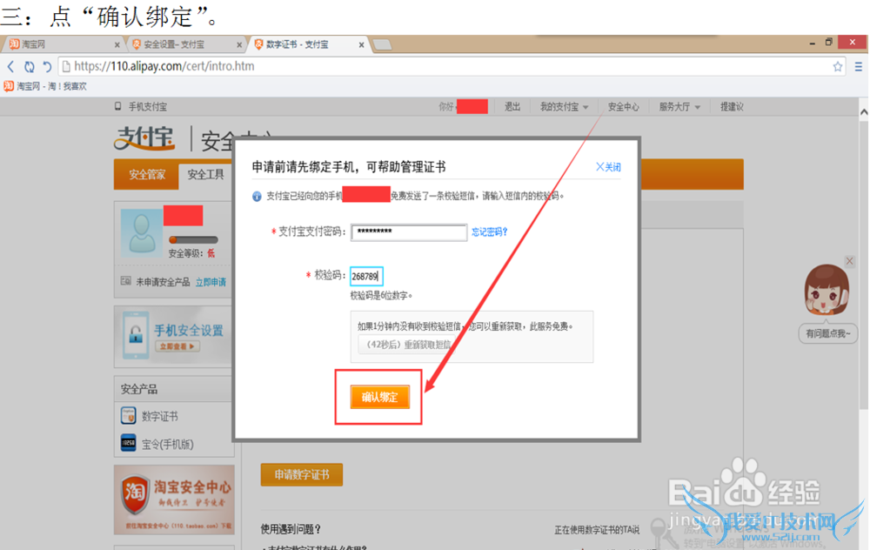Expand the 我的支付宝 dropdown
The image size is (870, 550).
[565, 106]
